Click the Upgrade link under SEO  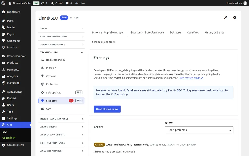click(x=9, y=138)
